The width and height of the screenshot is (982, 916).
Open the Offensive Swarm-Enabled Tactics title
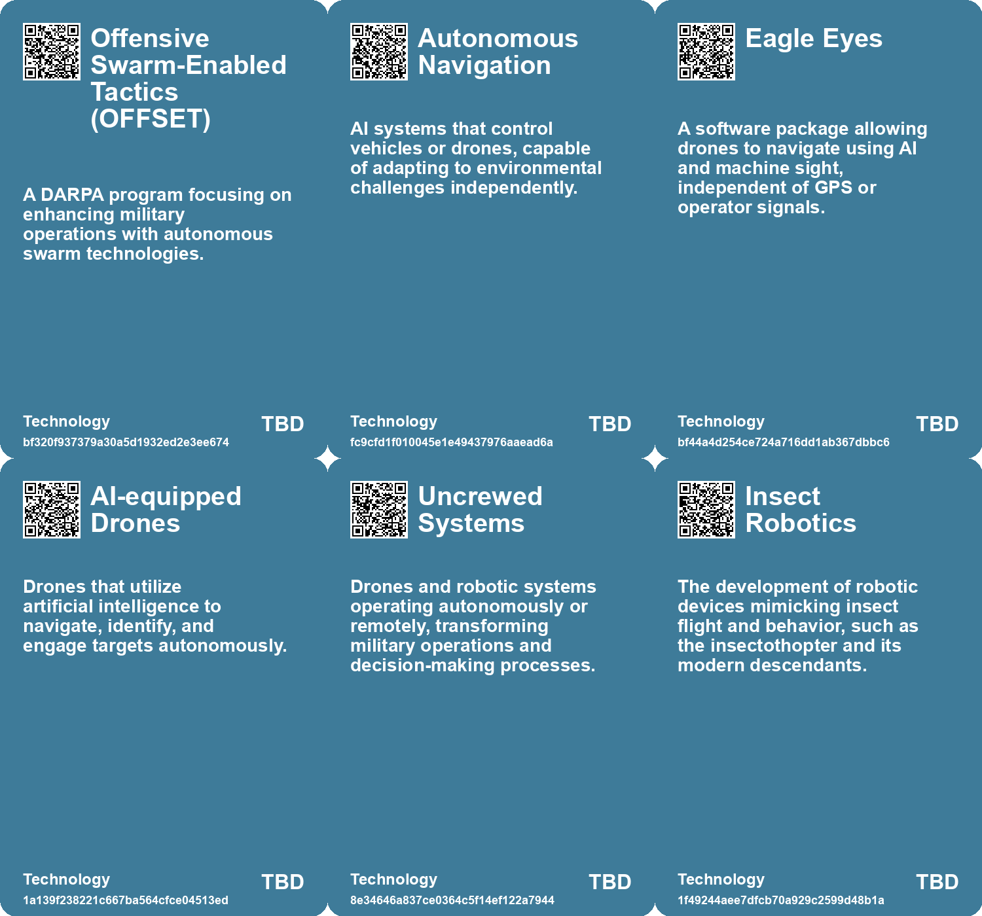tap(188, 79)
